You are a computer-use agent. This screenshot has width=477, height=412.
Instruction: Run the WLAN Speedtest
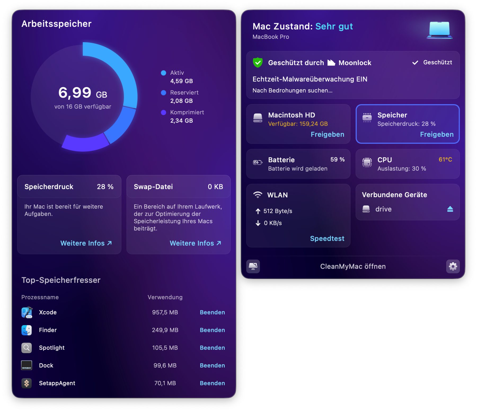[x=327, y=238]
